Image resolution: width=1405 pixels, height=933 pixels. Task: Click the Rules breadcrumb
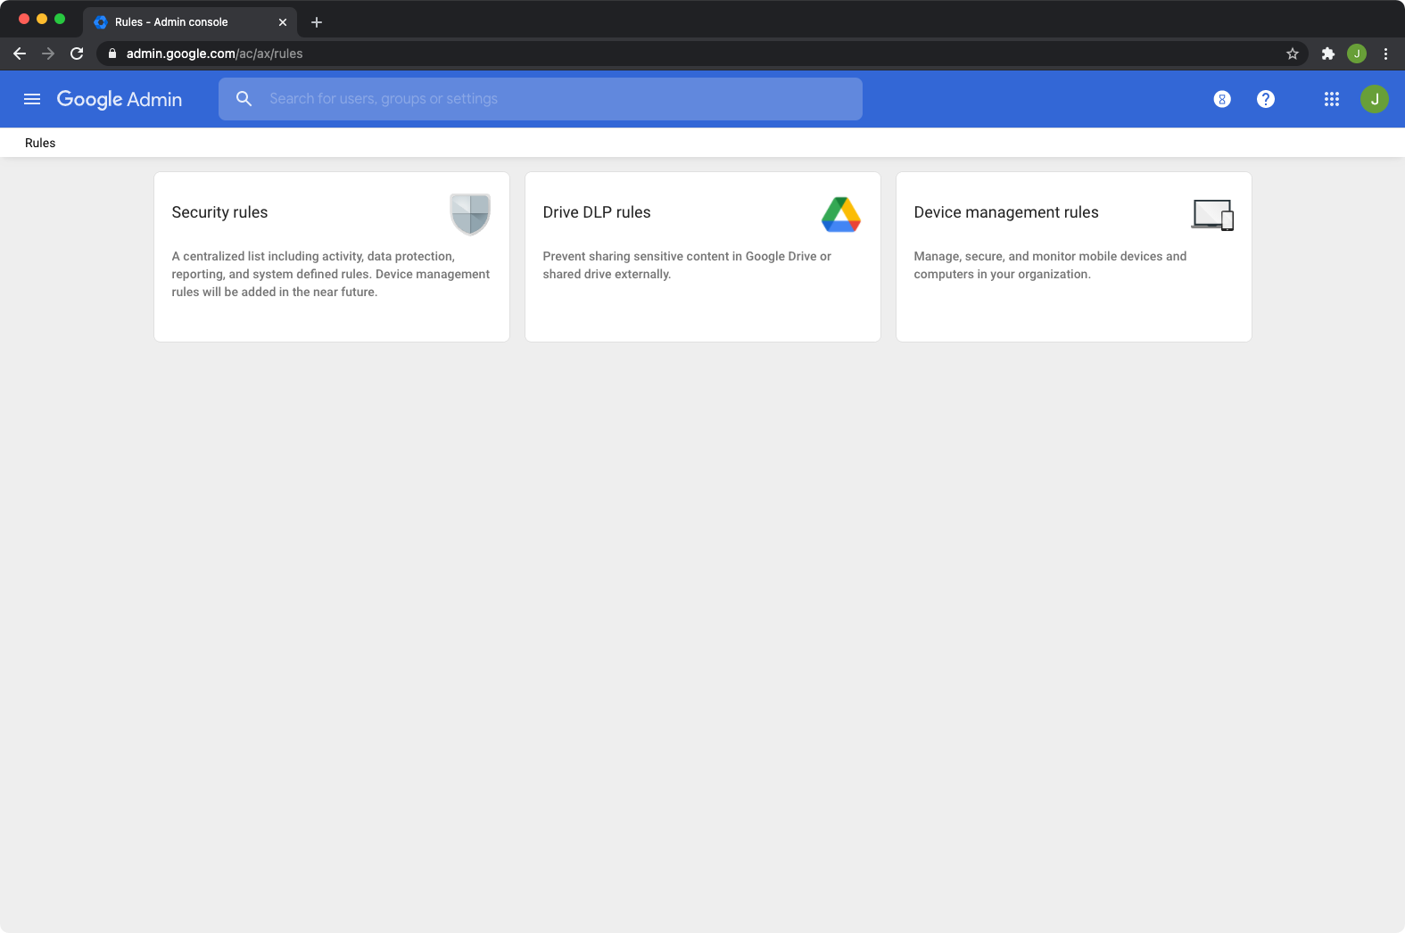point(40,143)
